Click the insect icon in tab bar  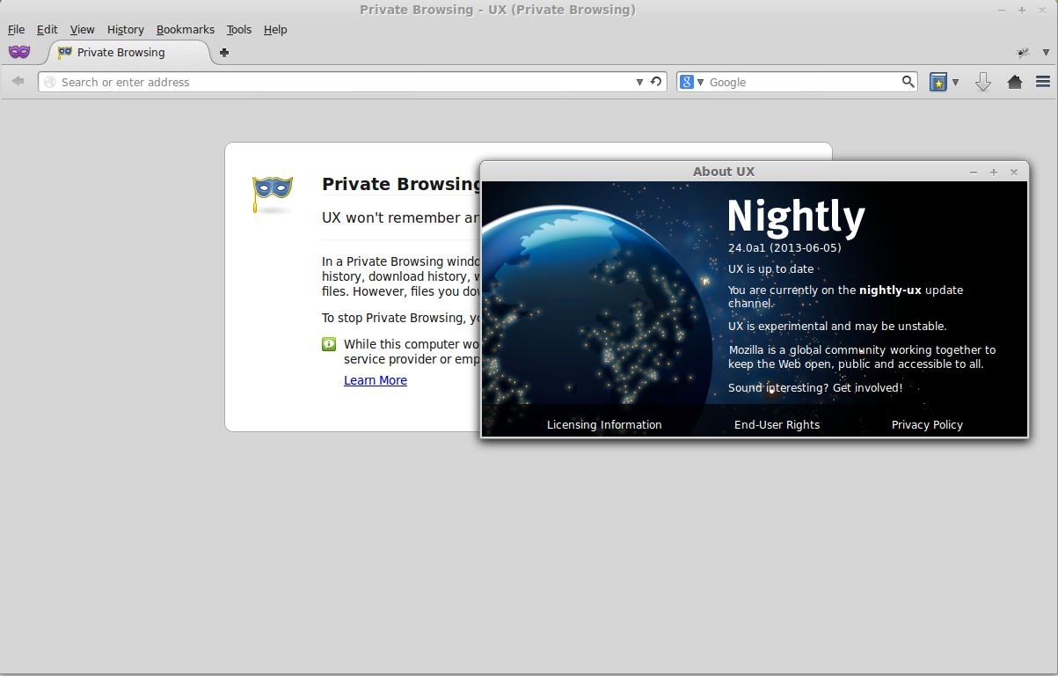(x=1024, y=53)
